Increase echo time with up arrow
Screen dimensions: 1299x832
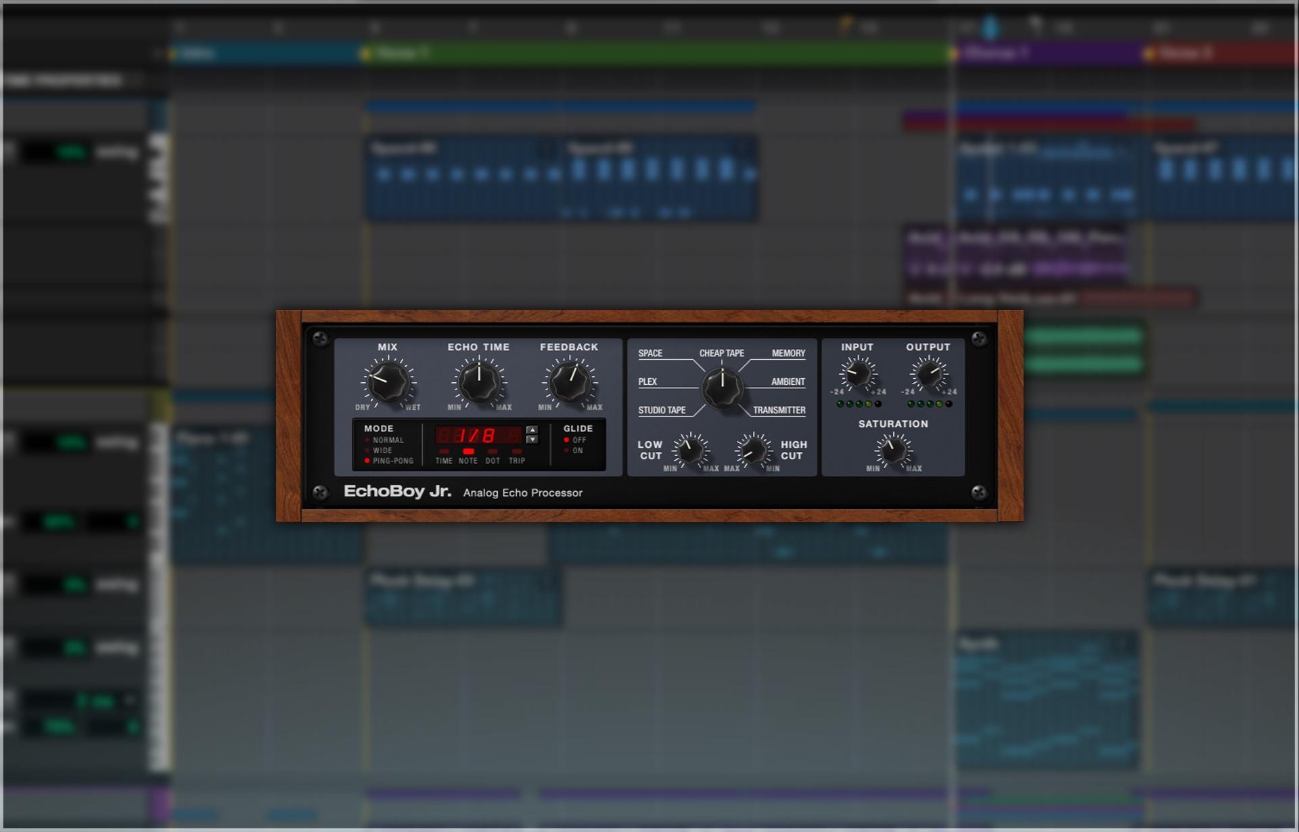tap(532, 430)
